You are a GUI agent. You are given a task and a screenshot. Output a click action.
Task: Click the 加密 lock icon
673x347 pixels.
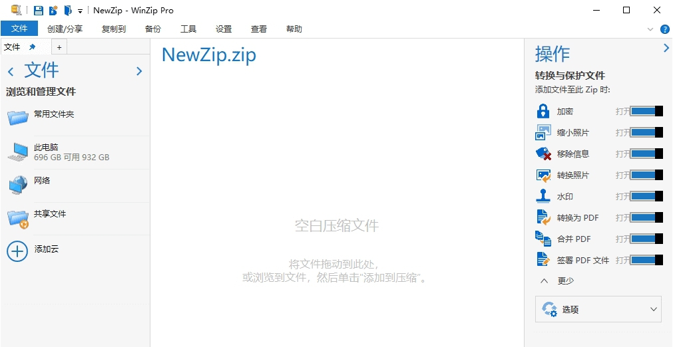[x=543, y=112]
